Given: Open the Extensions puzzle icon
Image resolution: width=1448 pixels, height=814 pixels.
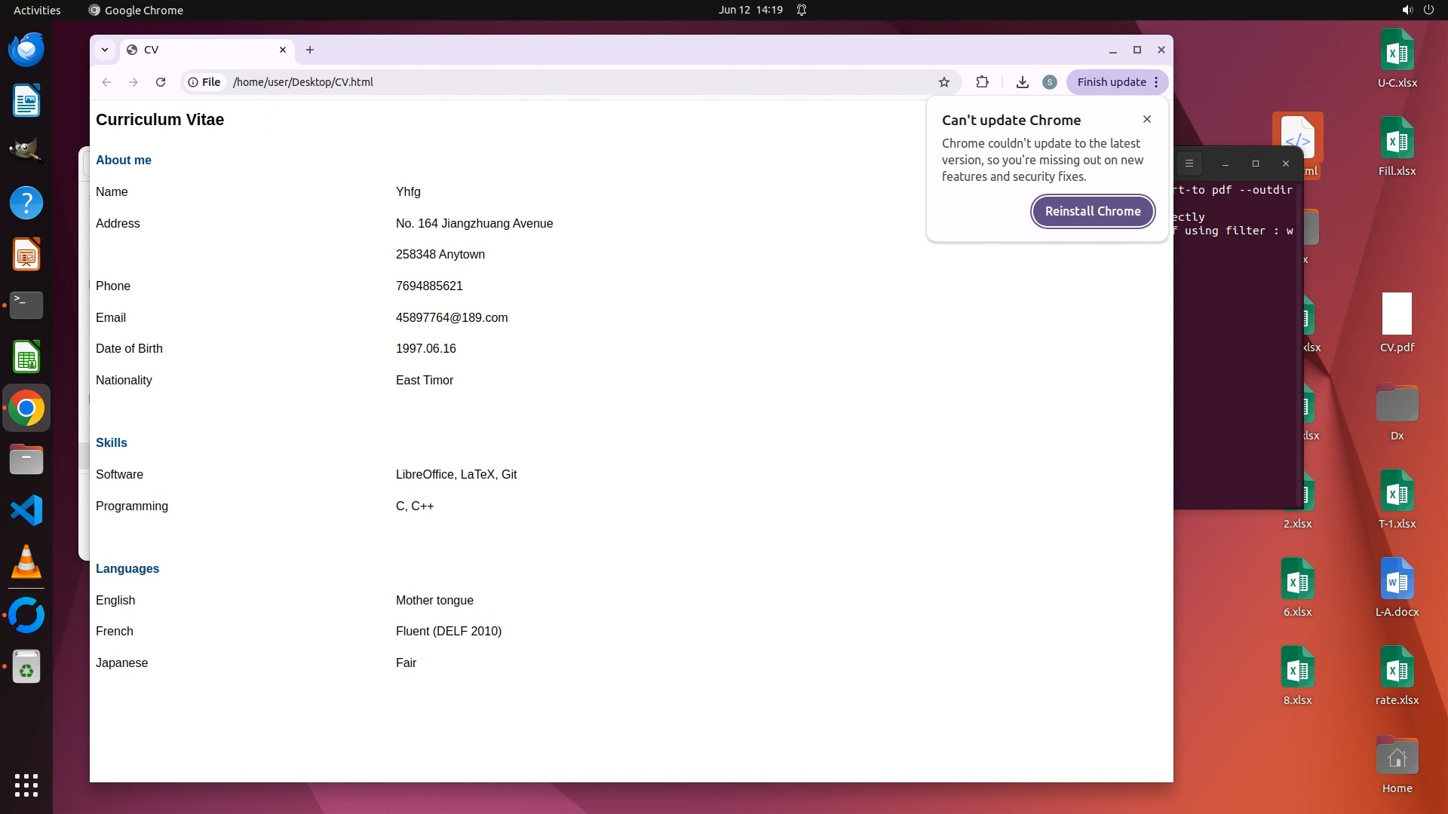Looking at the screenshot, I should [982, 82].
